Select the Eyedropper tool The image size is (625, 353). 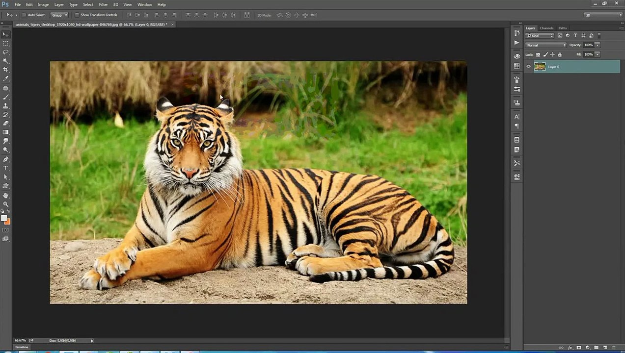click(x=5, y=78)
